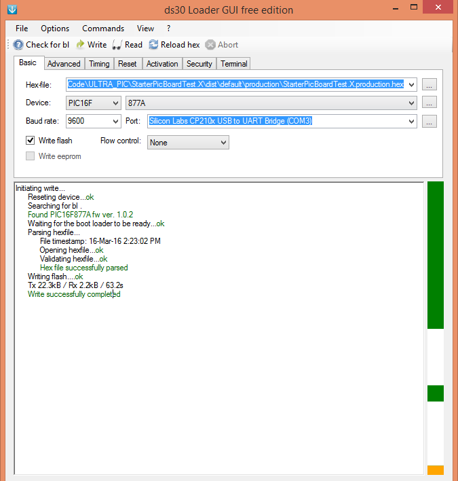
Task: Click 'Found PIC16F877A fw ver. 1.0.2' line
Action: (x=81, y=215)
